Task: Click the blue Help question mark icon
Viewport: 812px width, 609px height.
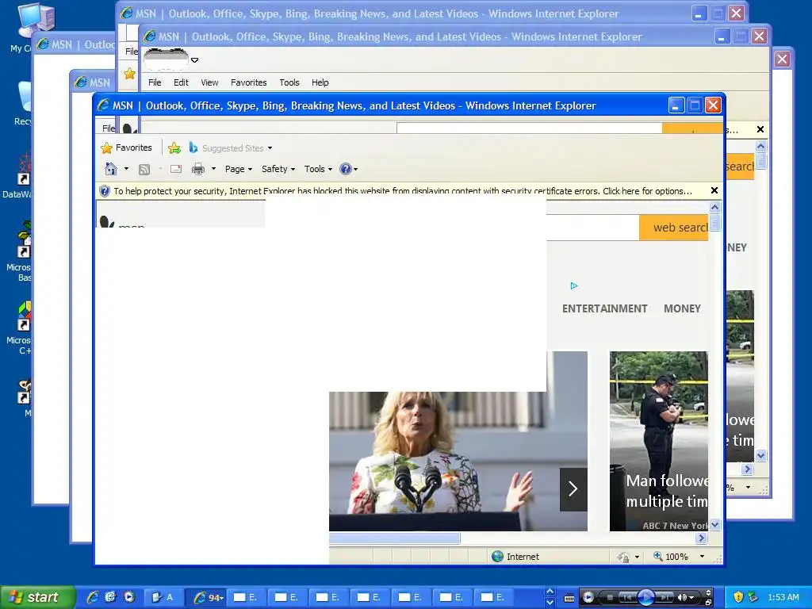Action: pyautogui.click(x=346, y=169)
